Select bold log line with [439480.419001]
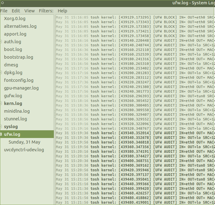Viewport: 215px width, 205px height. (135, 203)
